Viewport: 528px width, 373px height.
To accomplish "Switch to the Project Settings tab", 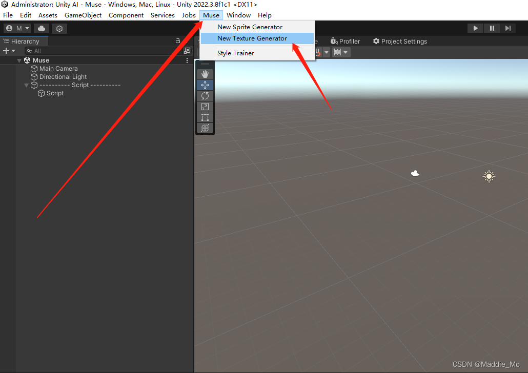I will click(400, 41).
